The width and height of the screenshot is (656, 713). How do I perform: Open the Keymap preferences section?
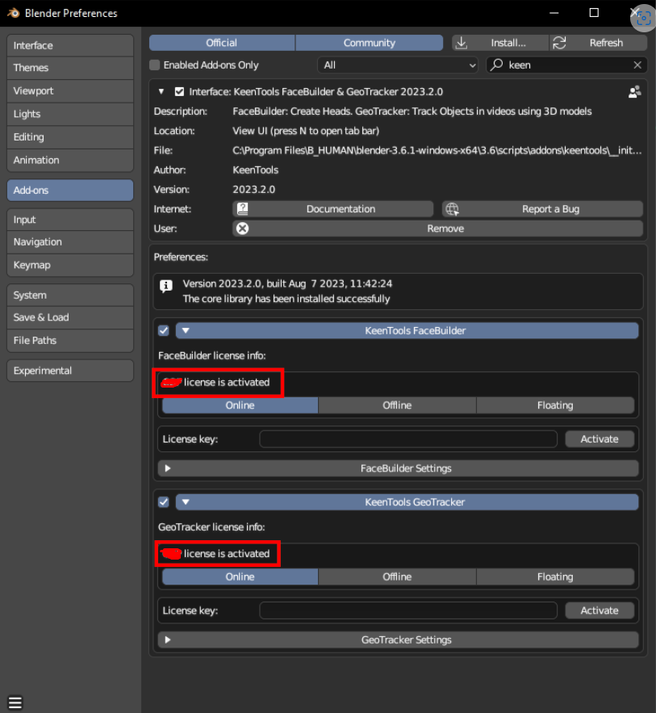click(70, 265)
